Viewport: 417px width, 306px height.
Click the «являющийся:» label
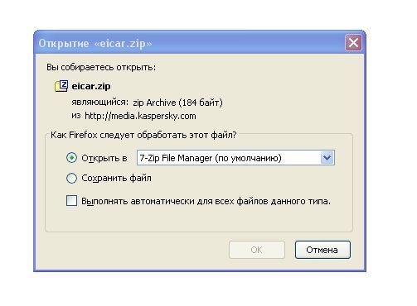(x=100, y=103)
